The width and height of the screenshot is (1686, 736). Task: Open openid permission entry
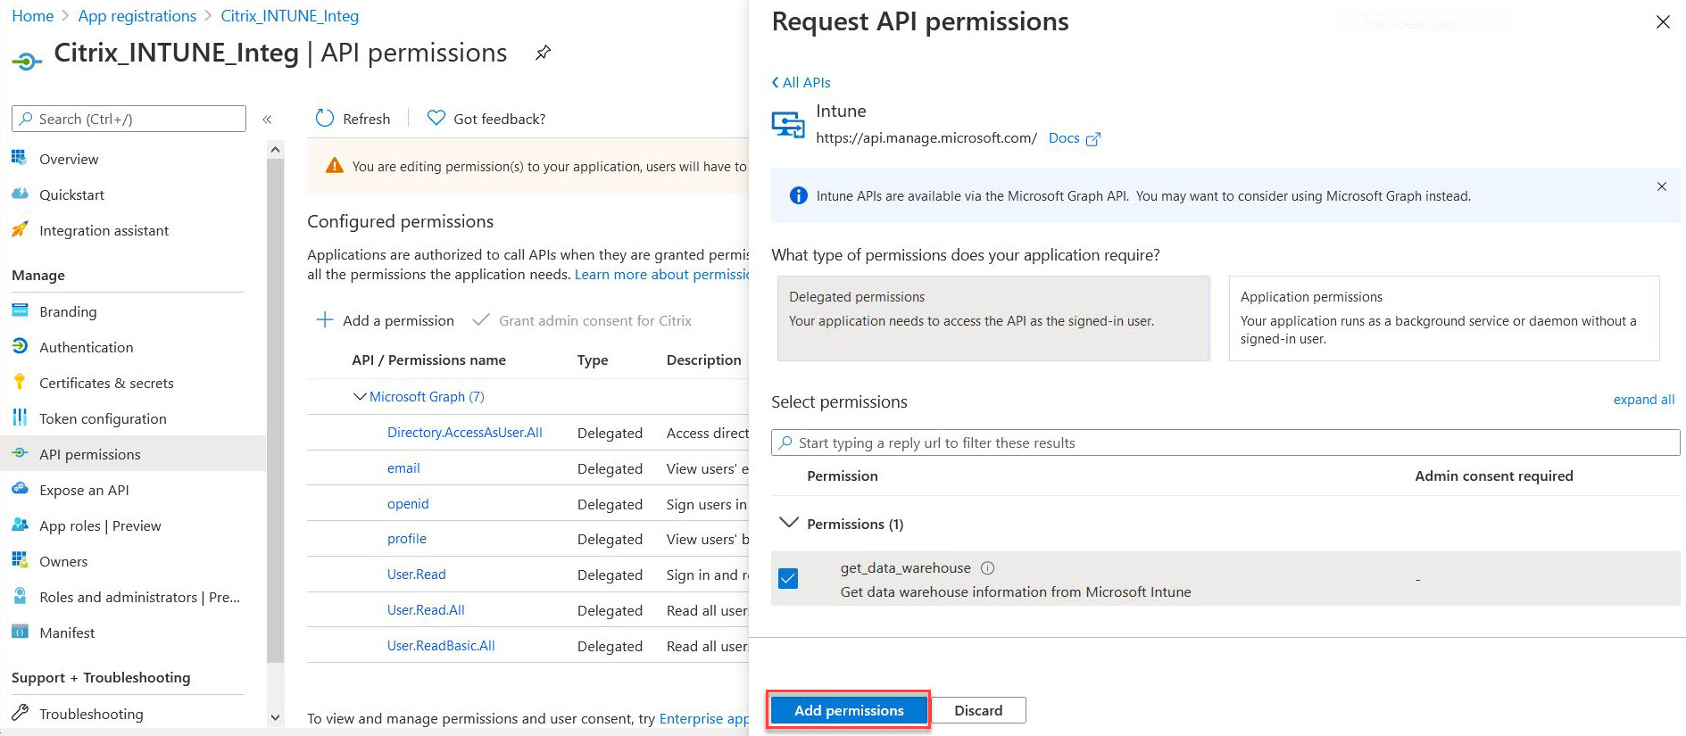pyautogui.click(x=408, y=503)
